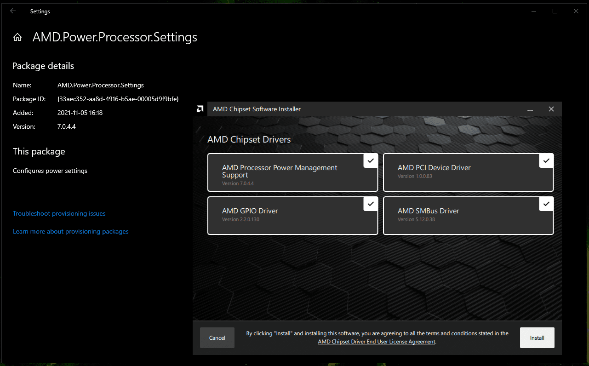Screen dimensions: 589x366
Task: Click Version 5.12.0.38 under SMBus Driver
Action: point(416,220)
